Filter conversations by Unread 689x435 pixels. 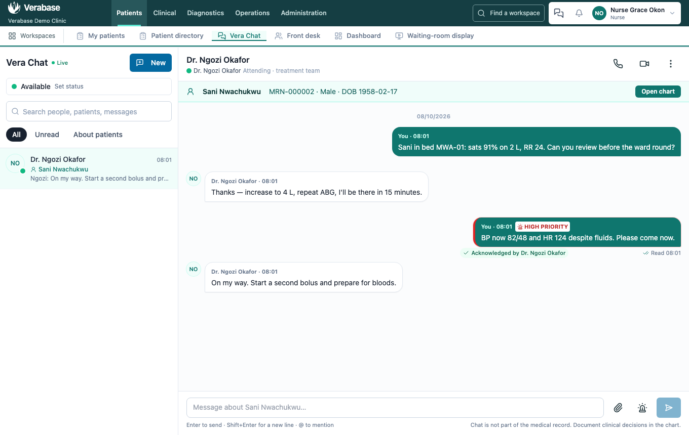tap(47, 135)
